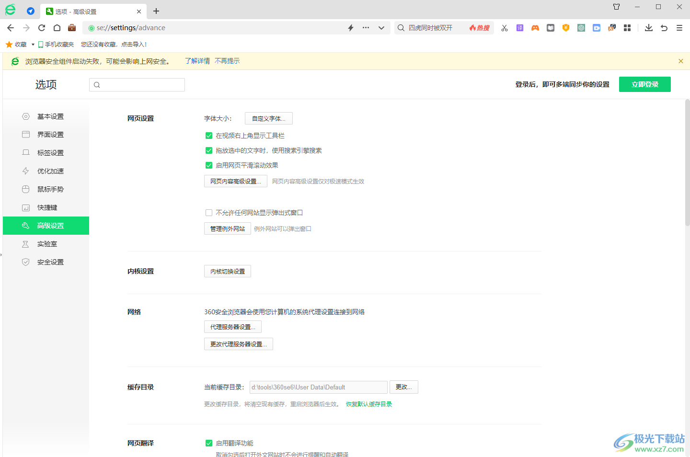Open the four-square apps grid icon

(627, 28)
